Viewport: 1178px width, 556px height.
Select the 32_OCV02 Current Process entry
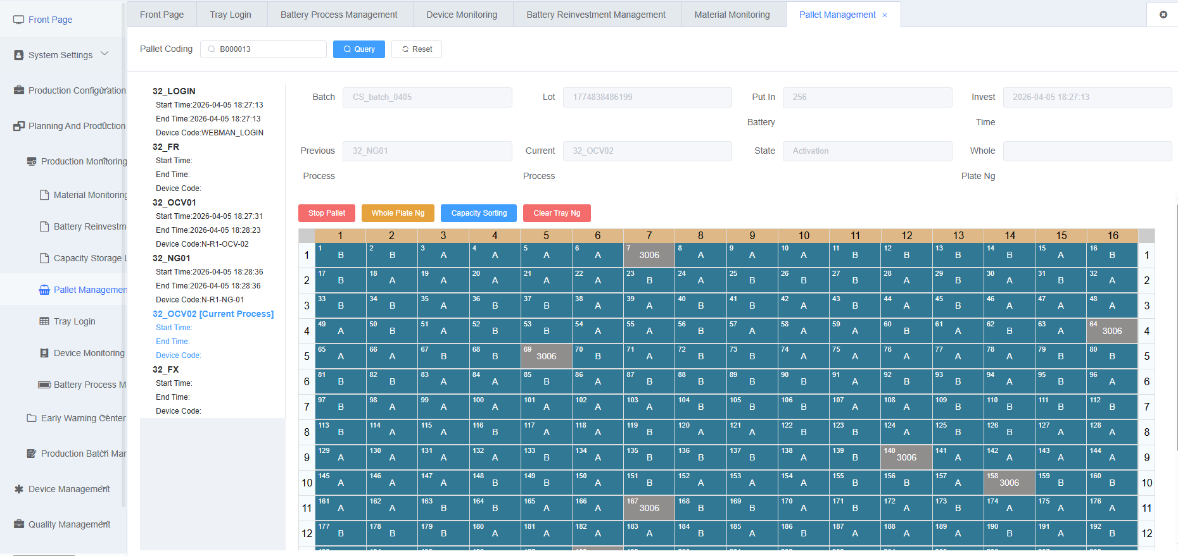(213, 314)
